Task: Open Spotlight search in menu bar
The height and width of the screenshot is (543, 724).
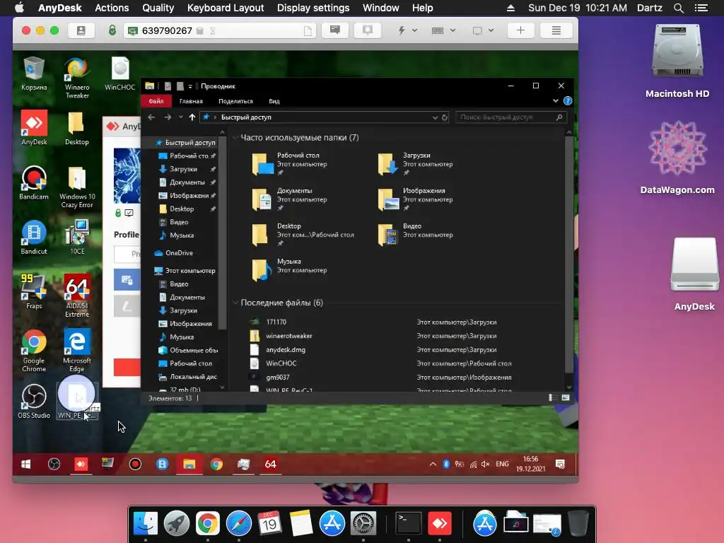Action: tap(678, 8)
